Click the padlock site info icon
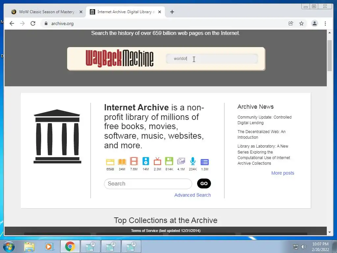337x253 pixels. [46, 23]
